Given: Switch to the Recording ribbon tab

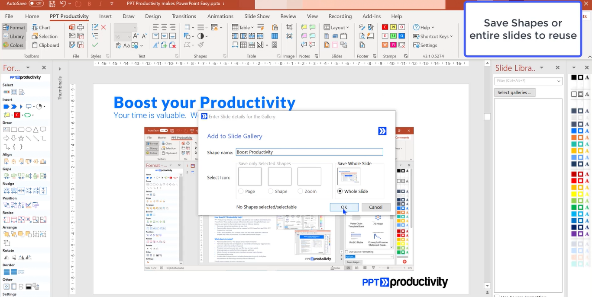Looking at the screenshot, I should 340,16.
